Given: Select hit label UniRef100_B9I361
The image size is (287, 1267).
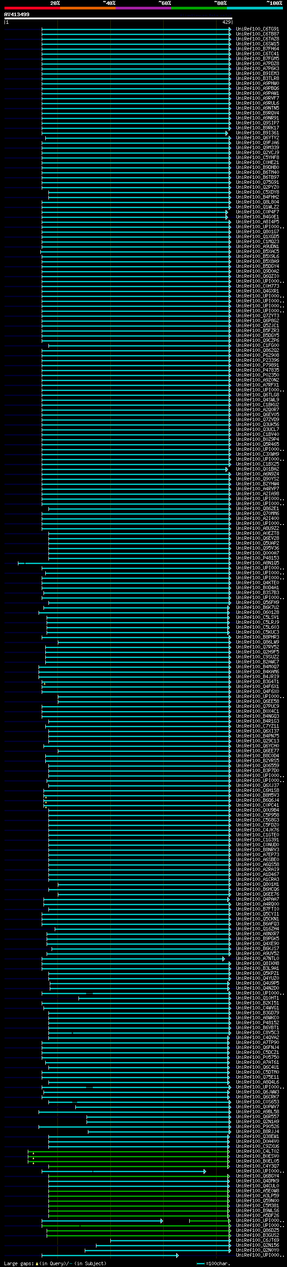Looking at the screenshot, I should [x=257, y=133].
